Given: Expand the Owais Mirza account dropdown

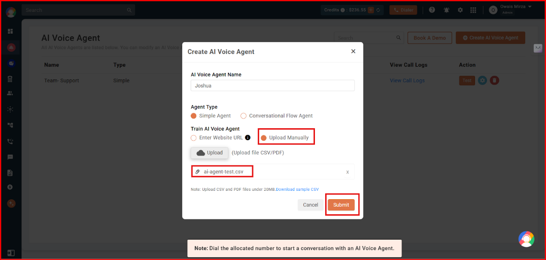Looking at the screenshot, I should click(530, 7).
